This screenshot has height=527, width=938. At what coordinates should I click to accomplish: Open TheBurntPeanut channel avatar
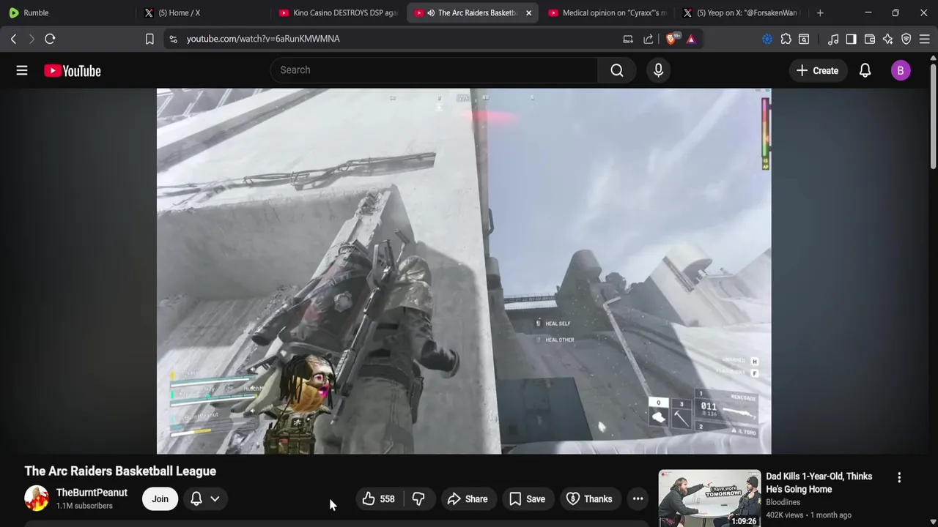tap(37, 498)
